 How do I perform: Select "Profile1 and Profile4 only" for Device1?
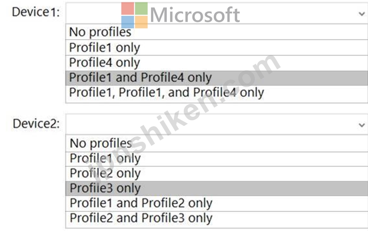coord(217,78)
